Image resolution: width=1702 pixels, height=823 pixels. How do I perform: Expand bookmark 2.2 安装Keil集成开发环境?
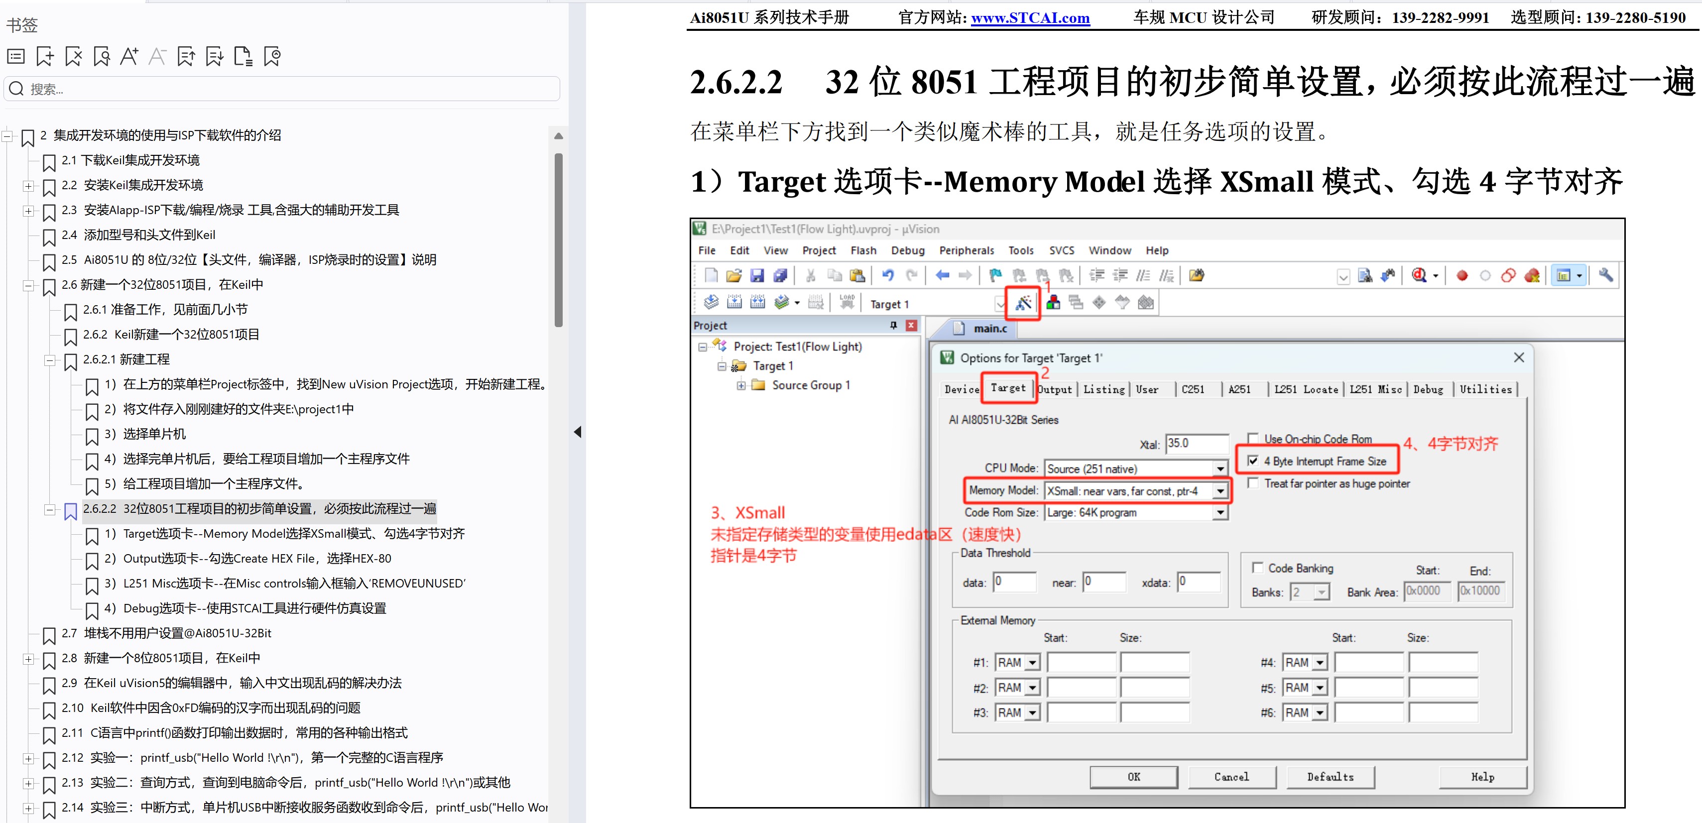tap(28, 186)
